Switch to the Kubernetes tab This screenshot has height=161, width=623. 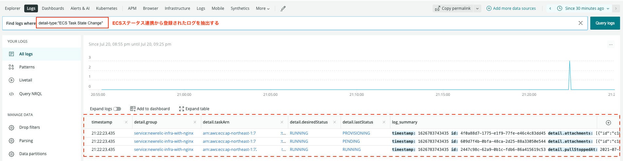[x=107, y=8]
